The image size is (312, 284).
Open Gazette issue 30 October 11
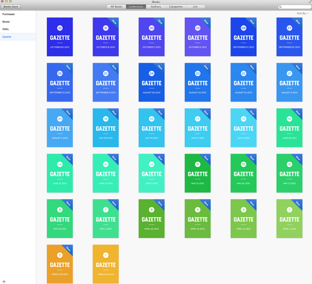[x=152, y=37]
